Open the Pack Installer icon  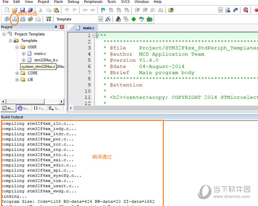(x=149, y=19)
